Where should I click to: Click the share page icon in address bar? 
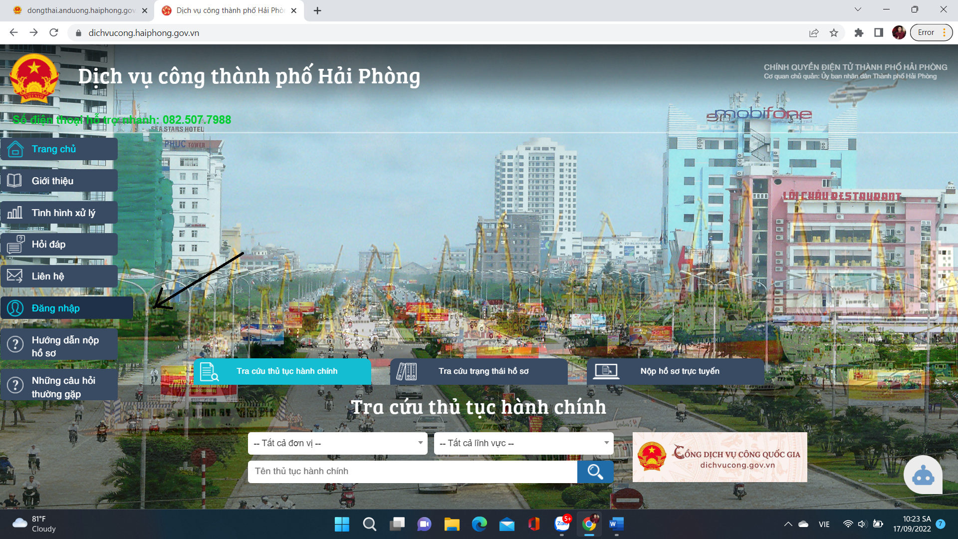814,33
